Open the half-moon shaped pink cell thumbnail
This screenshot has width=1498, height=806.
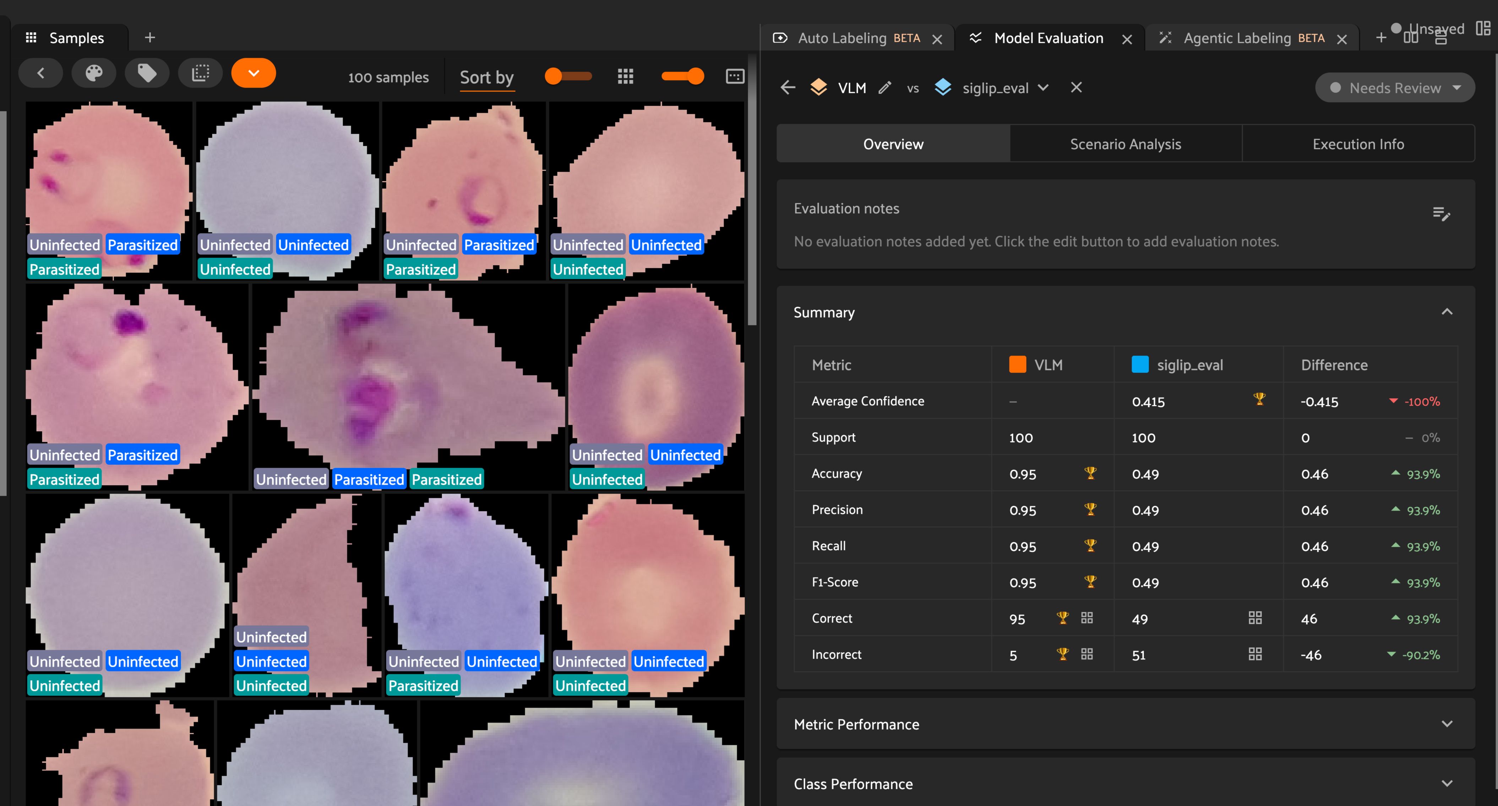pos(306,596)
